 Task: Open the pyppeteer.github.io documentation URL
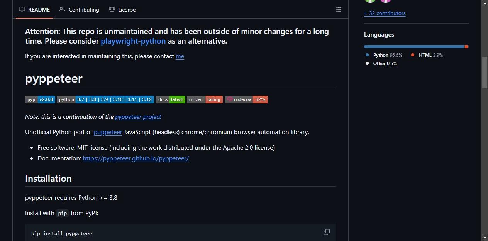coord(136,158)
